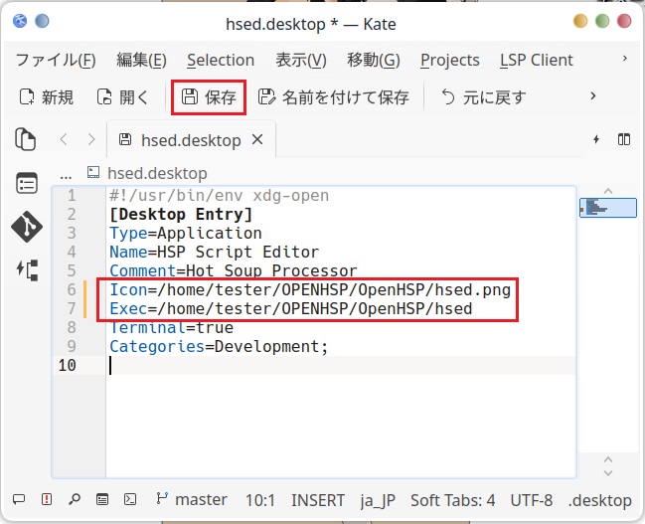Expand the toolbar overflow chevron
This screenshot has height=524, width=645.
point(592,96)
